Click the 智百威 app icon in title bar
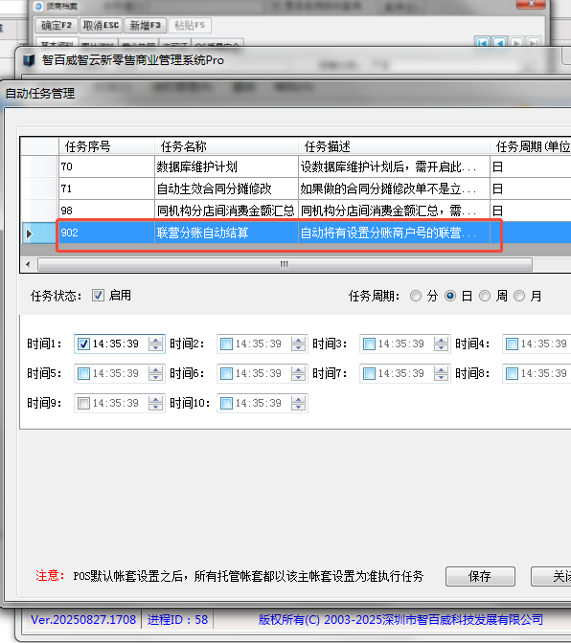Screen dimensions: 571x643 [29, 60]
